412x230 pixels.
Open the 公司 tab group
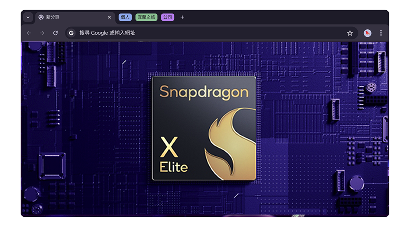tap(168, 17)
